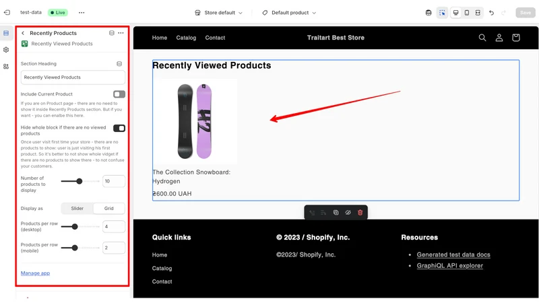Open the Manage app link
Screen dimensions: 539x303
click(x=35, y=273)
